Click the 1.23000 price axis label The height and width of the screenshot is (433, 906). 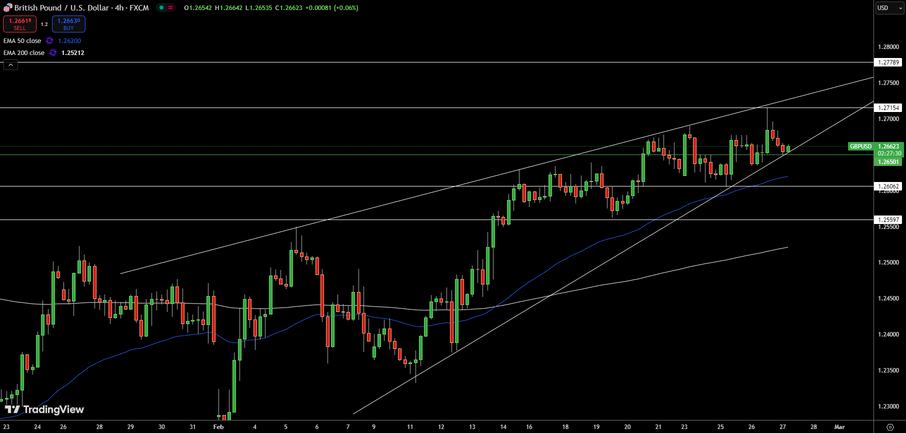888,406
